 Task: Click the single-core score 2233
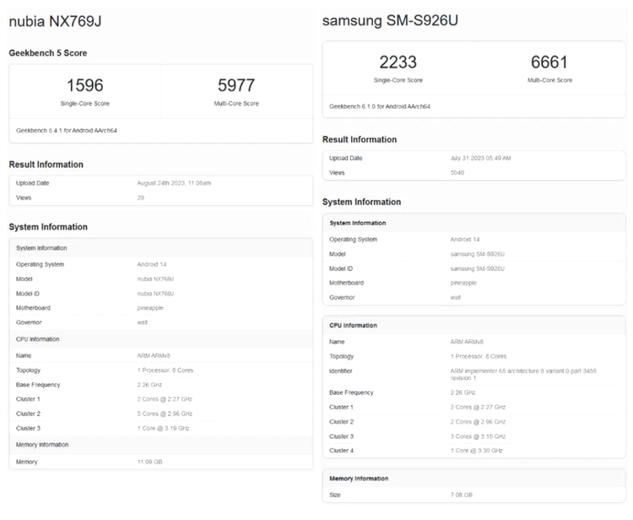pos(398,62)
